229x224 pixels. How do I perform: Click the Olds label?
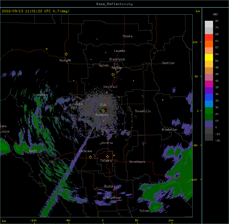coord(103,105)
